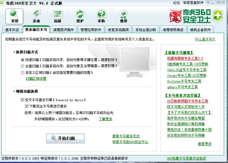This screenshot has width=228, height=163.
Task: Open the title bar dropdown arrow menu
Action: click(208, 3)
